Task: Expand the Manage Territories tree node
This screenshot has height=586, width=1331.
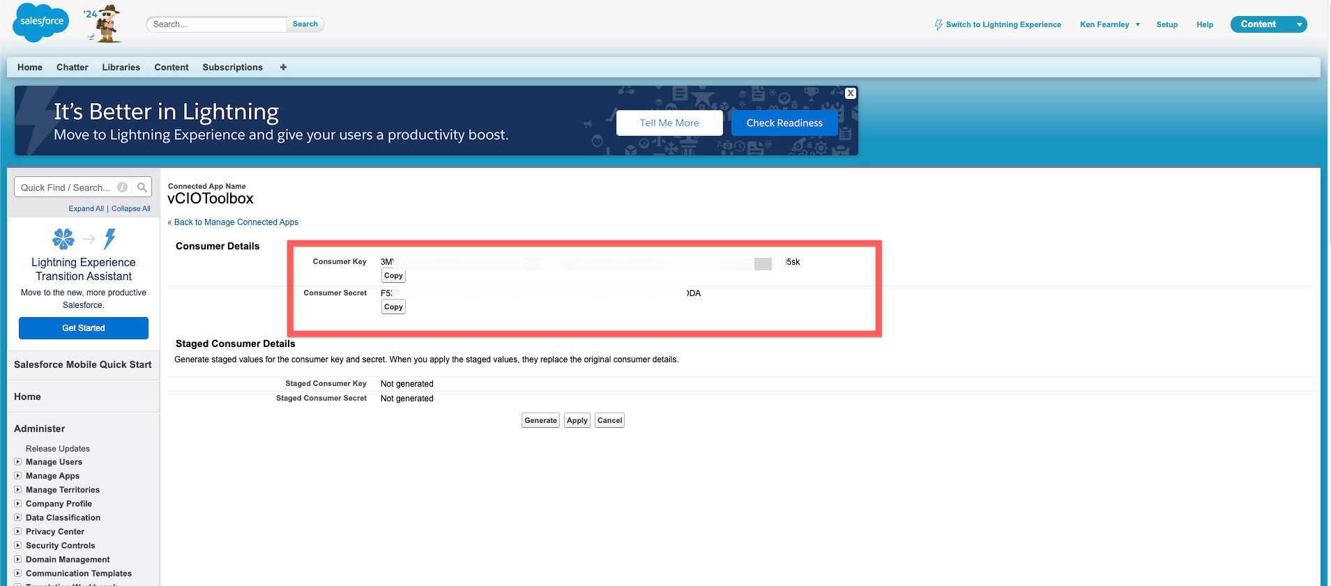Action: 17,489
